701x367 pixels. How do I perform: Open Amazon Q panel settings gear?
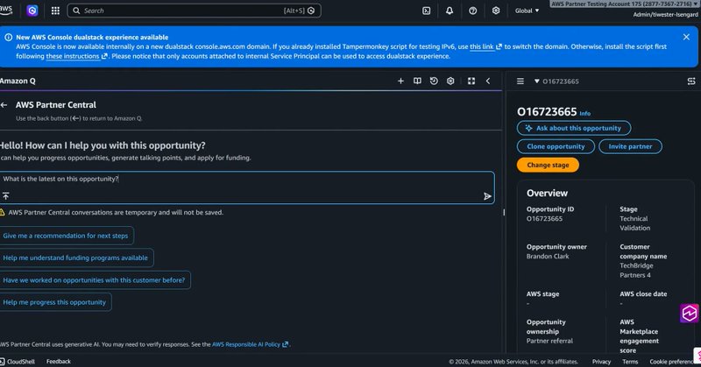click(x=450, y=81)
